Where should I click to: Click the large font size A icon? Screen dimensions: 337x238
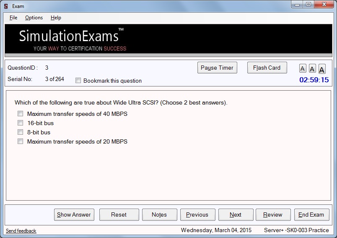click(321, 69)
